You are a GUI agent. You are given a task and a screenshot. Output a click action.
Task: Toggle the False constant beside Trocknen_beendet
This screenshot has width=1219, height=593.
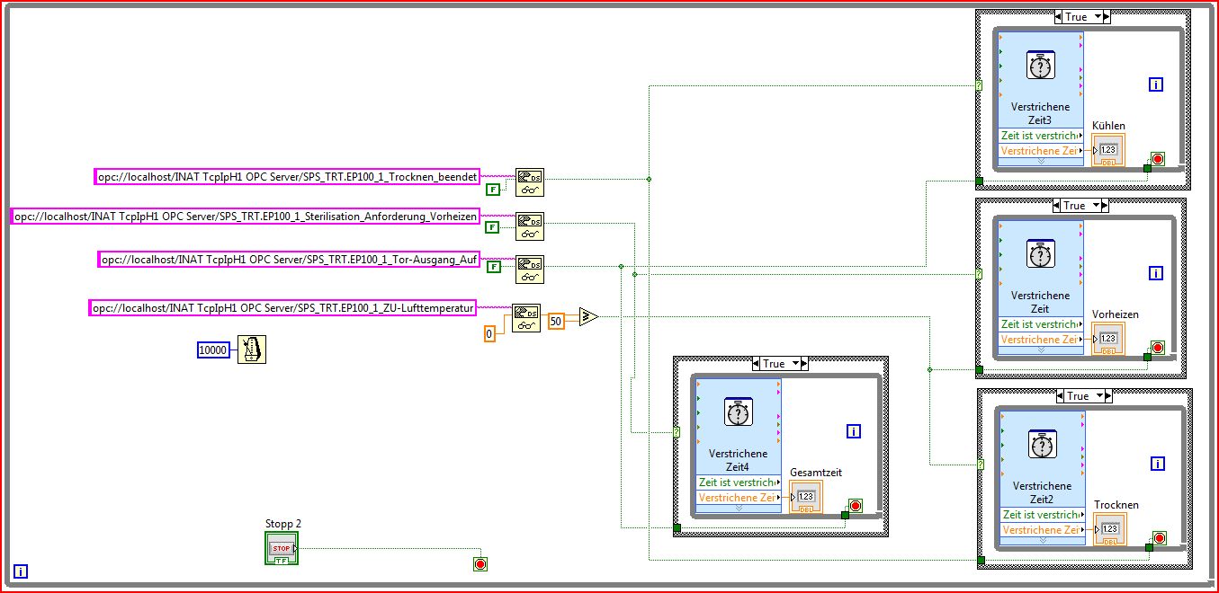pyautogui.click(x=493, y=189)
